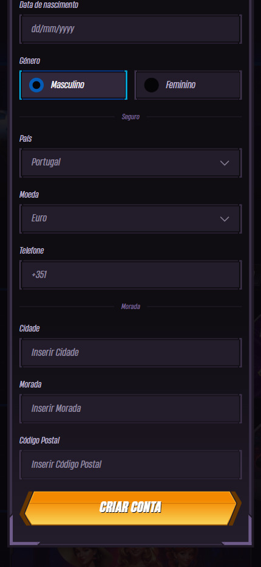Click the Morada section divider label
Viewport: 261px width, 567px height.
(x=130, y=307)
